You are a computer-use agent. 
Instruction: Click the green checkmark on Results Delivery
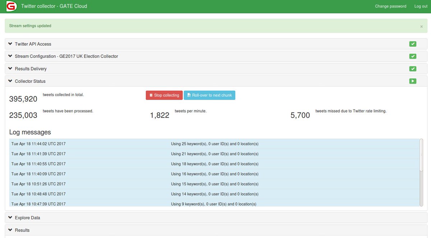[x=413, y=69]
